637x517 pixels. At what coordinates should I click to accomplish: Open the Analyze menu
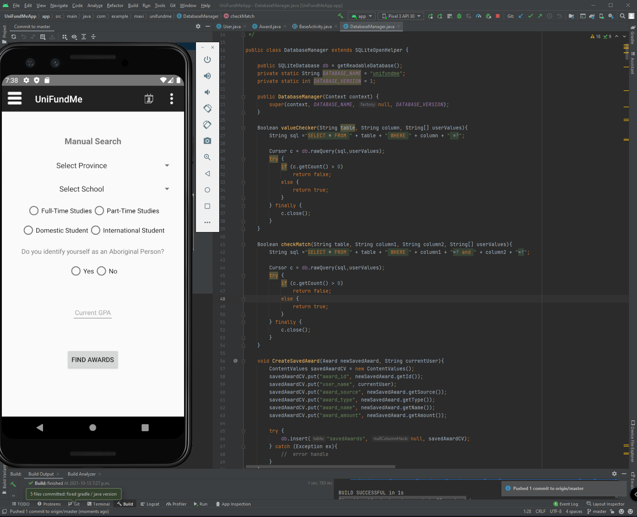(x=95, y=6)
